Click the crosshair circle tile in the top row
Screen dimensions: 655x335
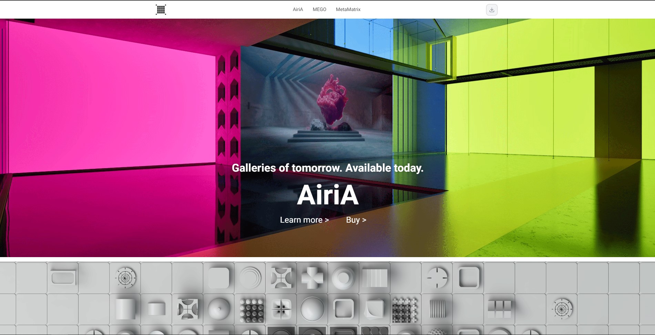(437, 278)
